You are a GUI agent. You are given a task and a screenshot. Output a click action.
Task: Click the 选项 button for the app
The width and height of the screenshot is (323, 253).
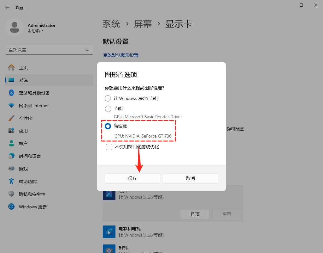pos(195,214)
